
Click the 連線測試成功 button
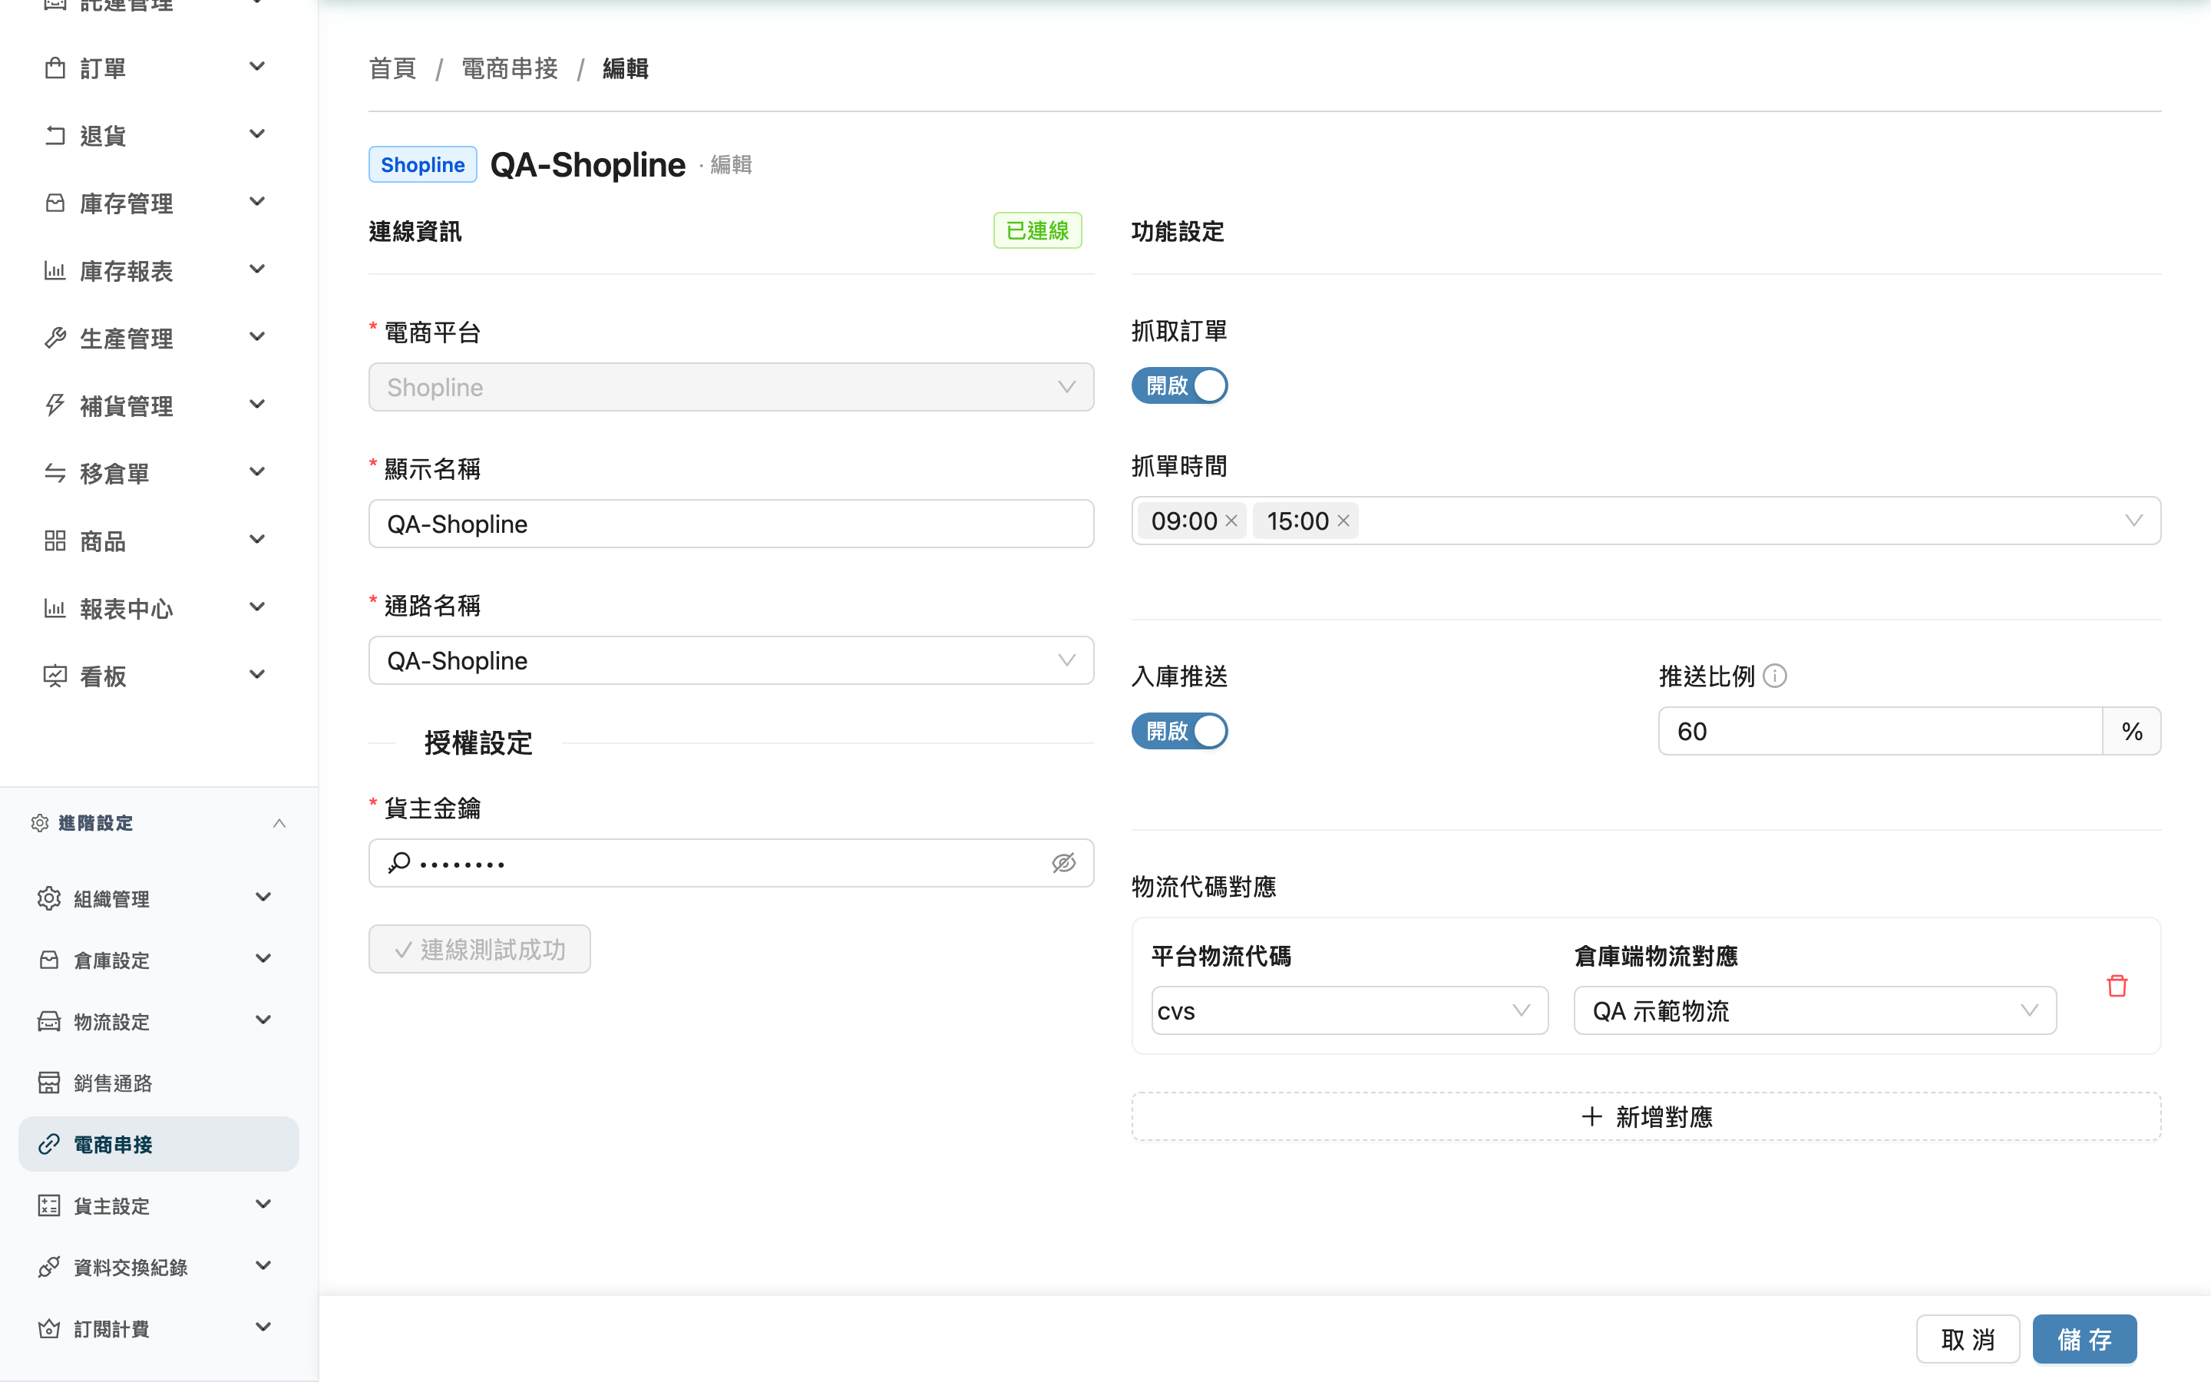click(x=480, y=949)
